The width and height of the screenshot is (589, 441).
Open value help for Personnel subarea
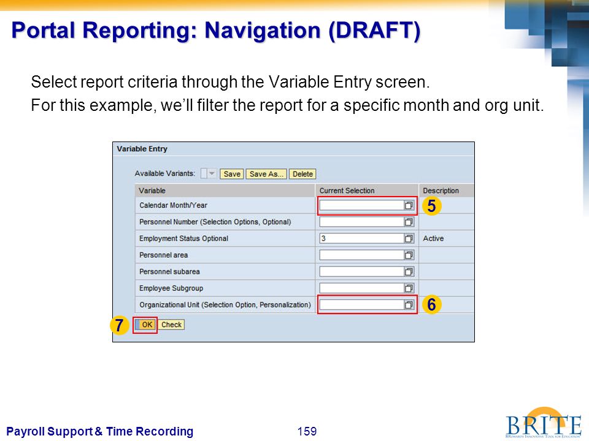(x=409, y=271)
